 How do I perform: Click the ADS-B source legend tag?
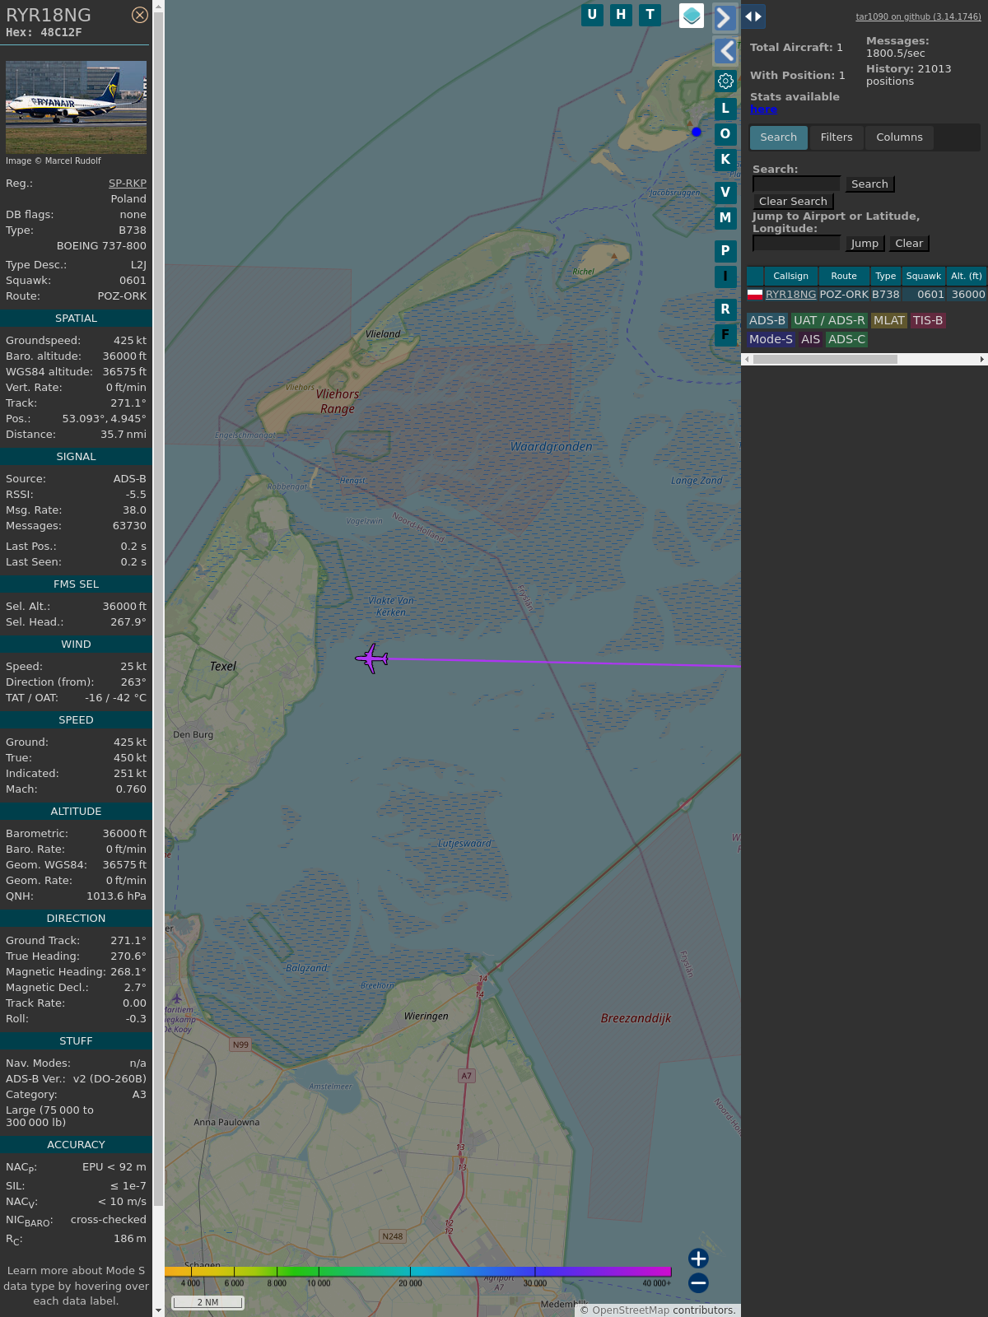pos(767,321)
